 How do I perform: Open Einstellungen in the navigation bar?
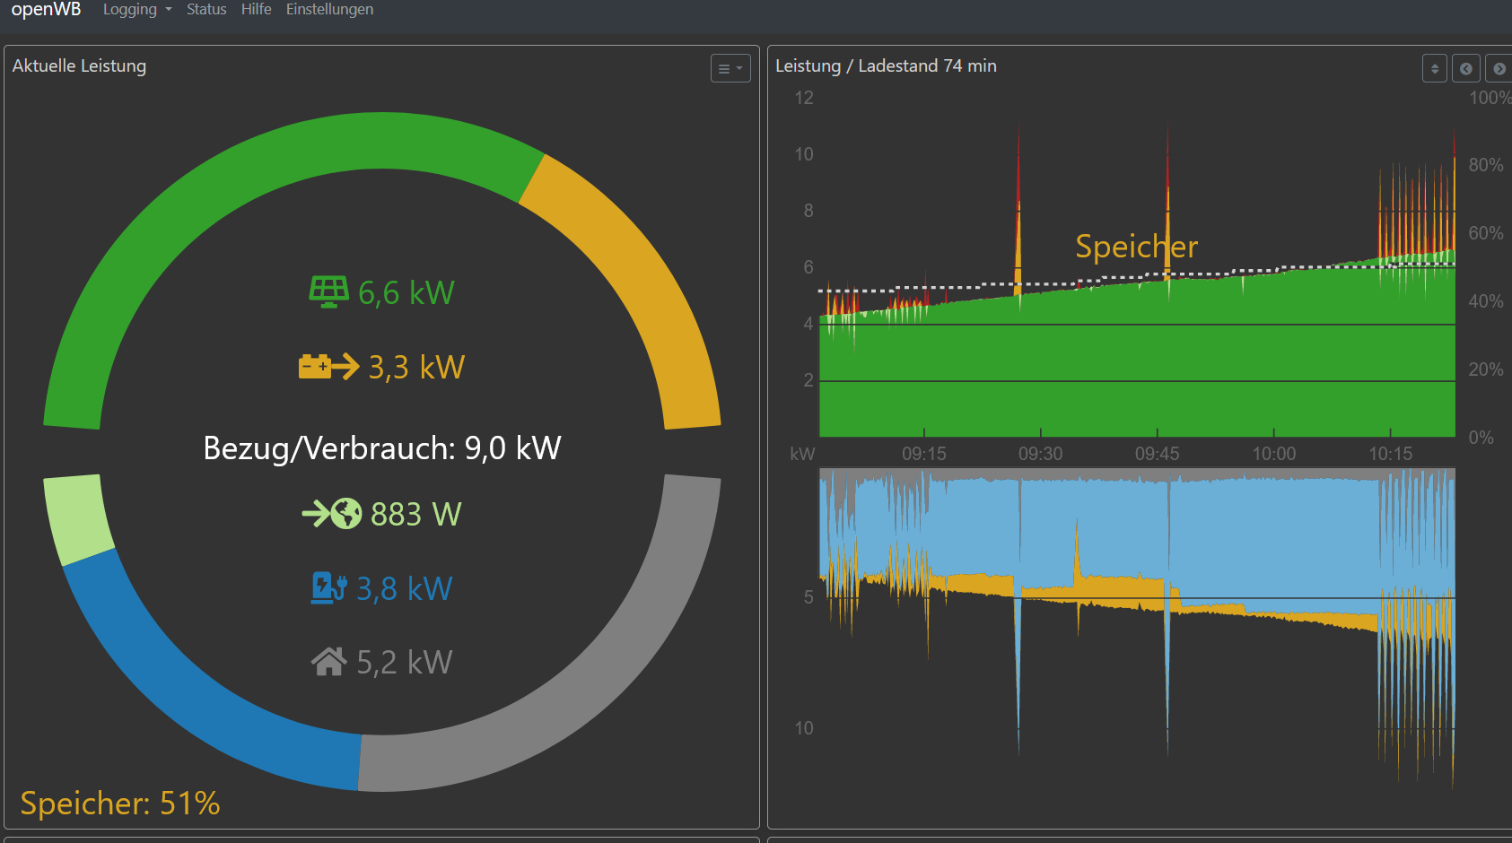tap(329, 10)
